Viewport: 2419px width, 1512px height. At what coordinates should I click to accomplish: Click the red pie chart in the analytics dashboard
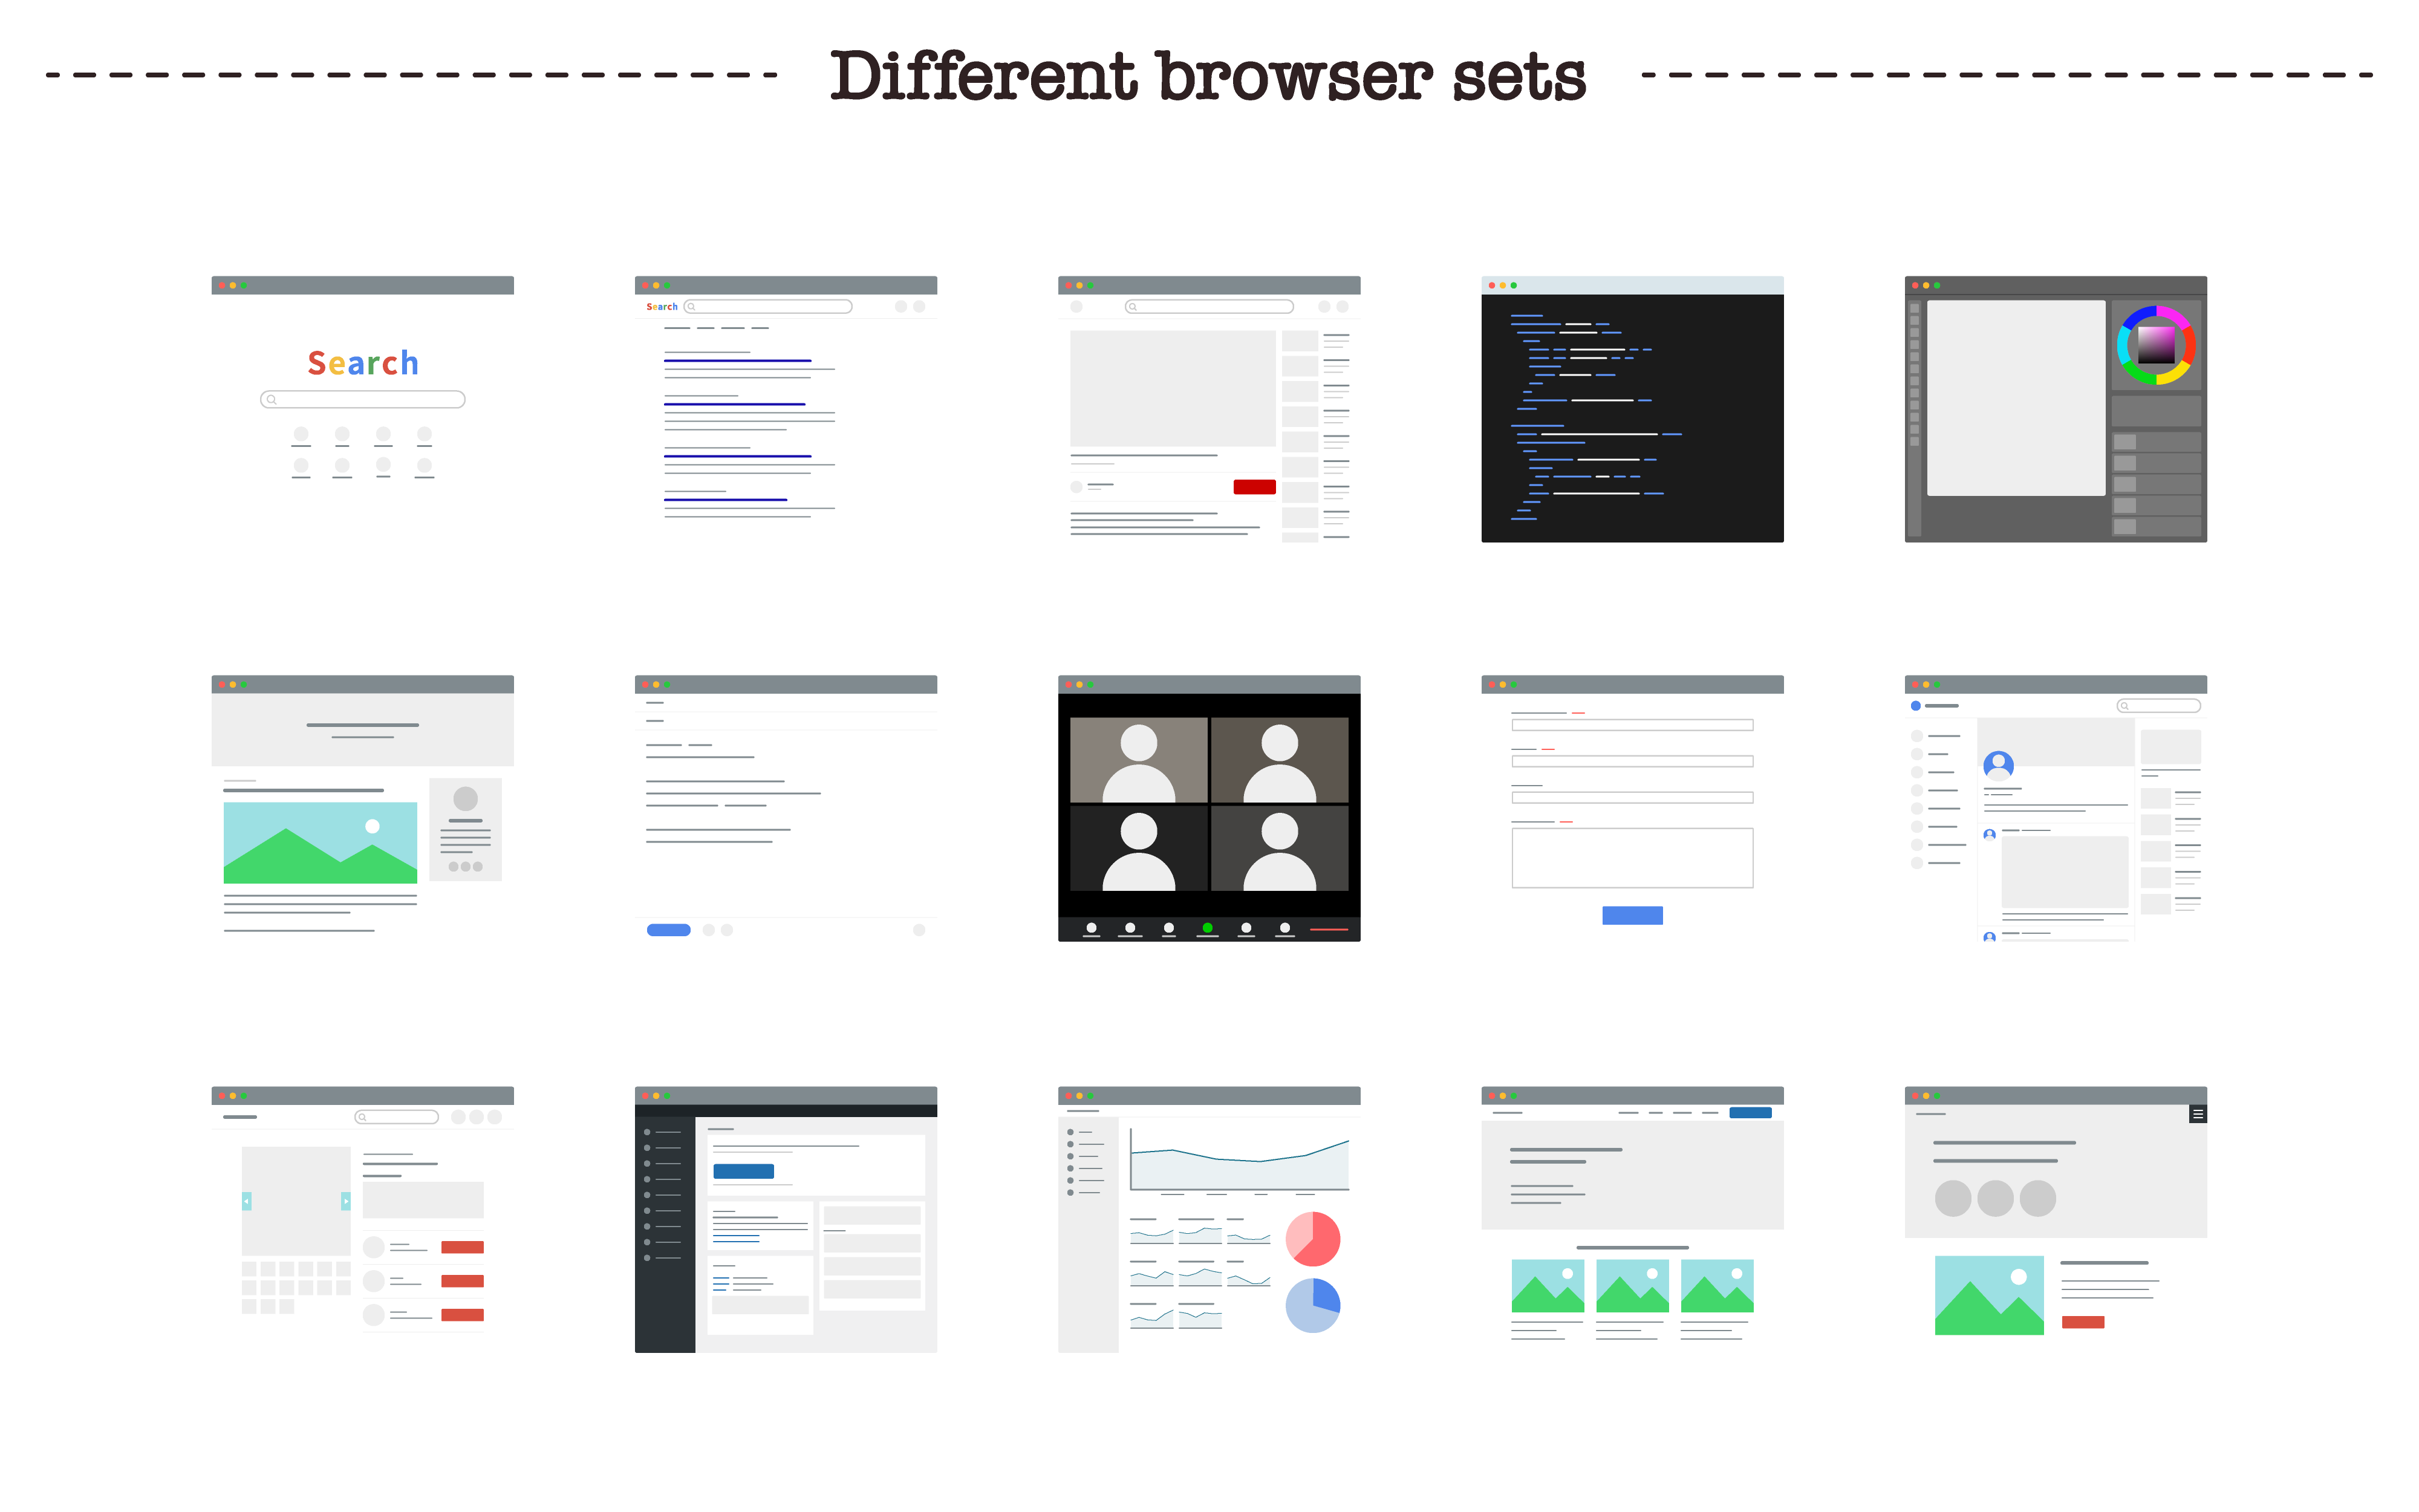[1312, 1239]
